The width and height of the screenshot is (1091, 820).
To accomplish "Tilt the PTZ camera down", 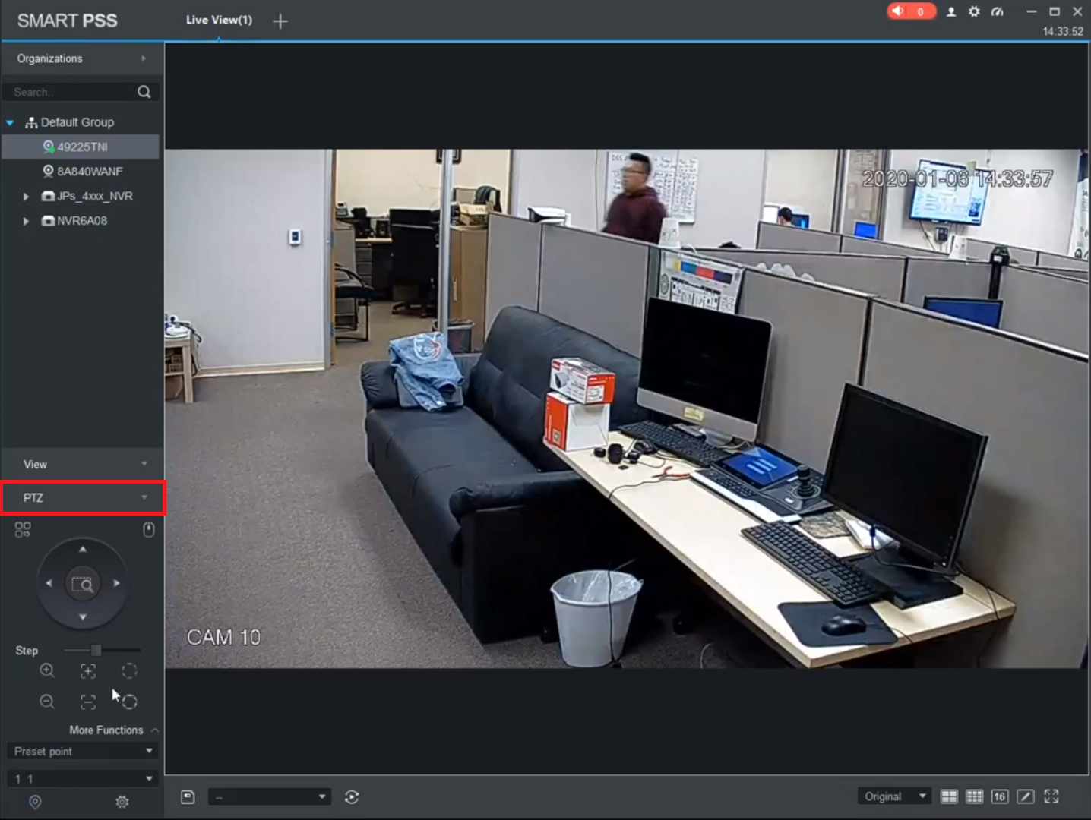I will point(83,617).
